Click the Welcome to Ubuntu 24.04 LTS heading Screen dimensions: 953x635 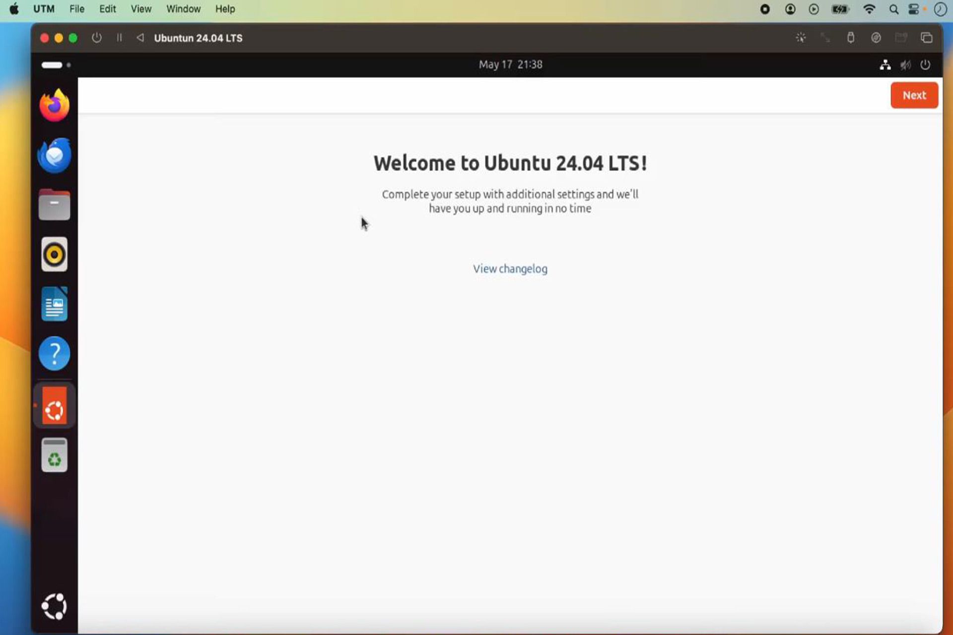(510, 163)
